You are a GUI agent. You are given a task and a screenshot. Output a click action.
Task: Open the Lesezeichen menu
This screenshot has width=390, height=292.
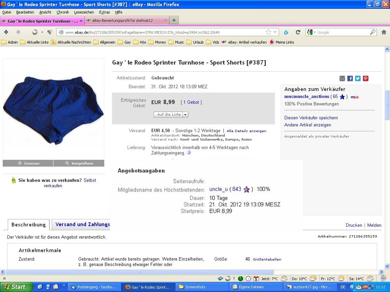click(84, 12)
